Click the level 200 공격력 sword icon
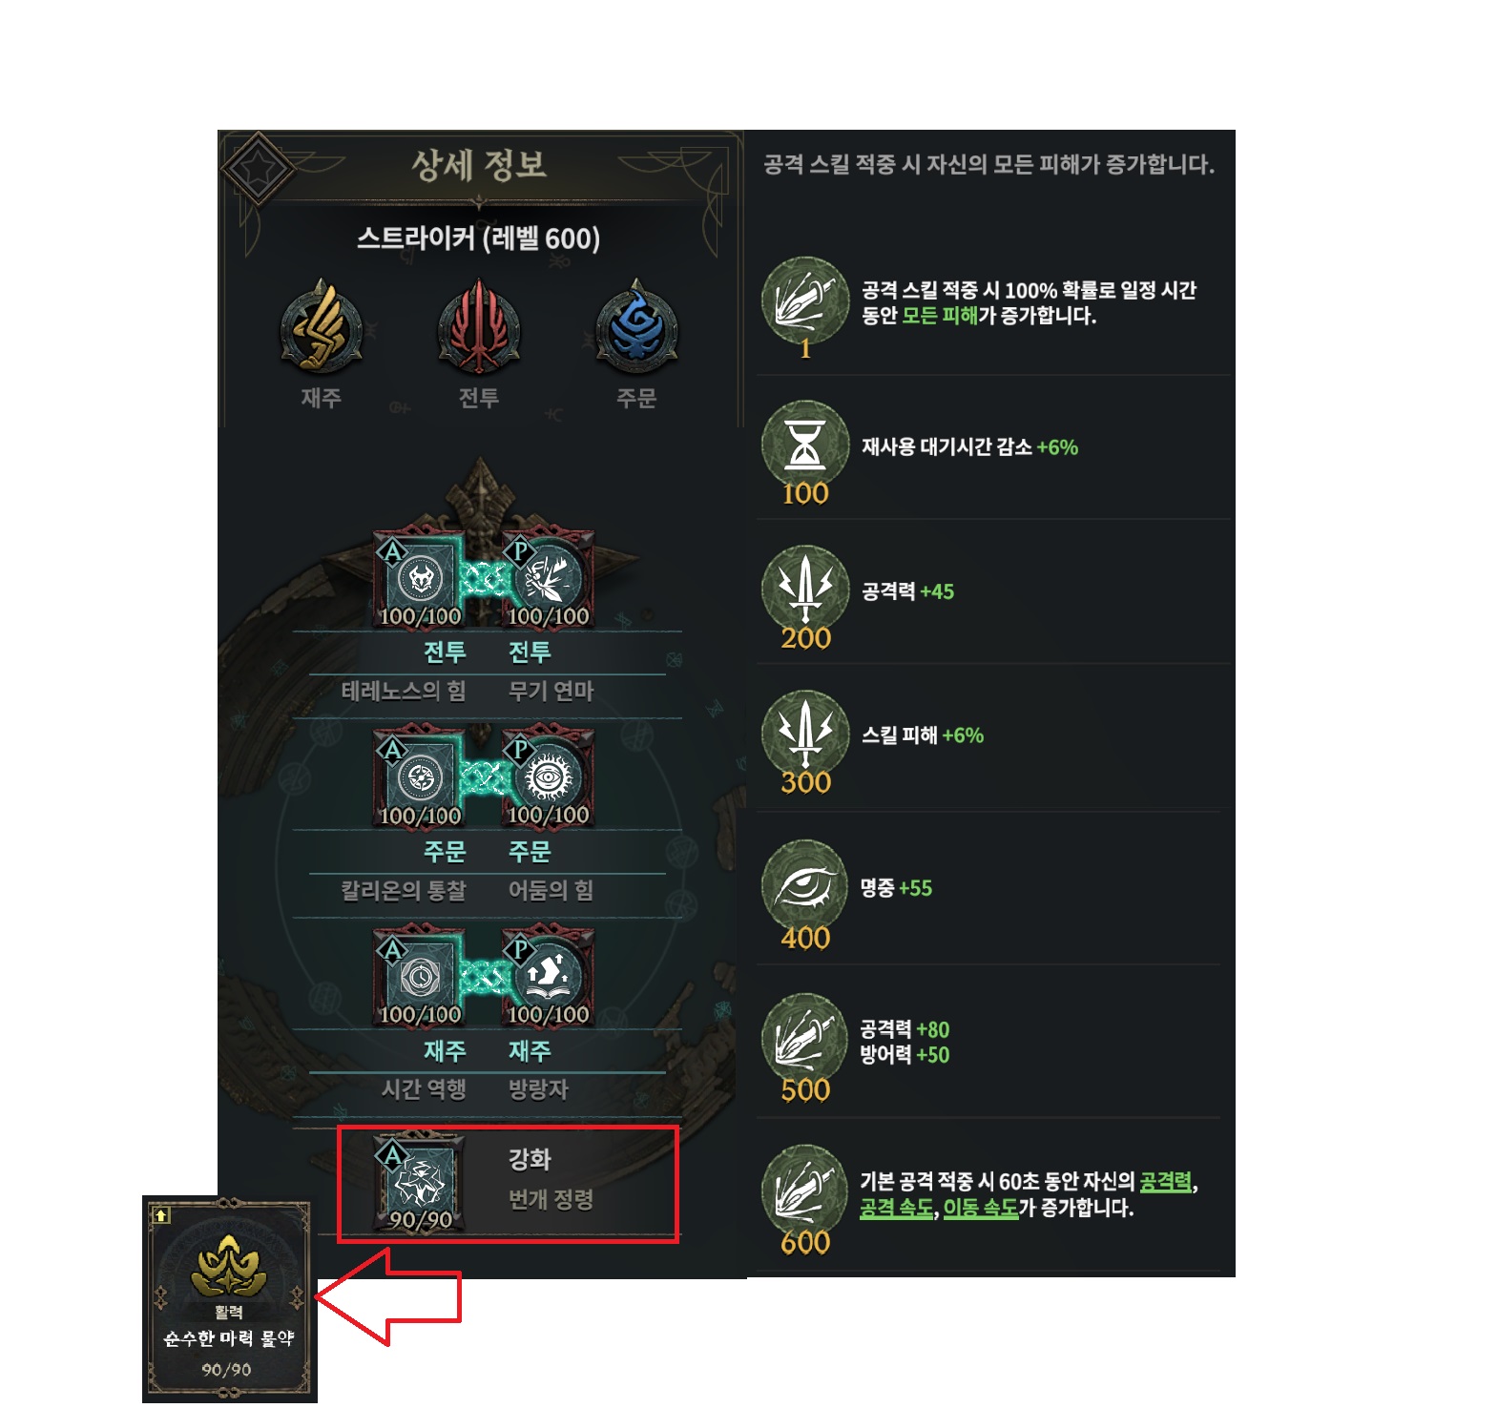This screenshot has width=1498, height=1408. pos(805,590)
